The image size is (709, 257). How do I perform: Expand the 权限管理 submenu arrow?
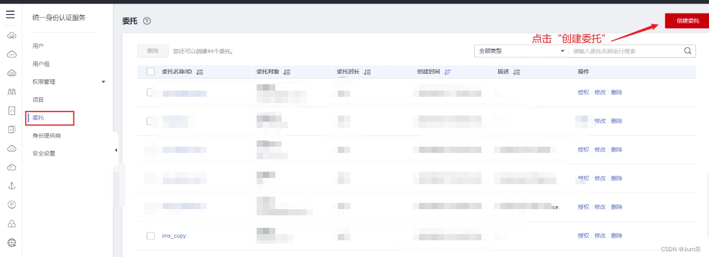coord(103,82)
